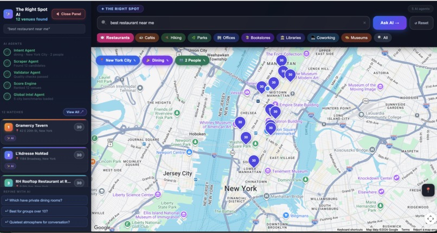Click the Liberty Science Center map marker
This screenshot has height=233, width=437.
[x=158, y=194]
